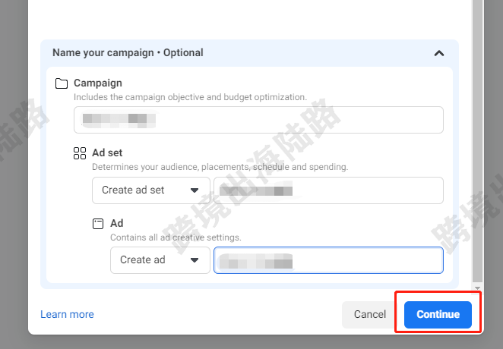This screenshot has width=503, height=349.
Task: Click the campaign objective description text
Action: pyautogui.click(x=190, y=97)
